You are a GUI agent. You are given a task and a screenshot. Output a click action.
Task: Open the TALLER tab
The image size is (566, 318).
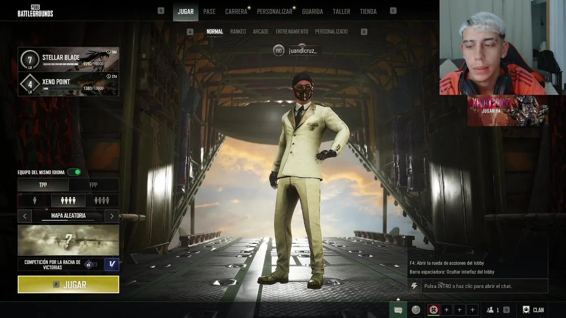pyautogui.click(x=341, y=11)
